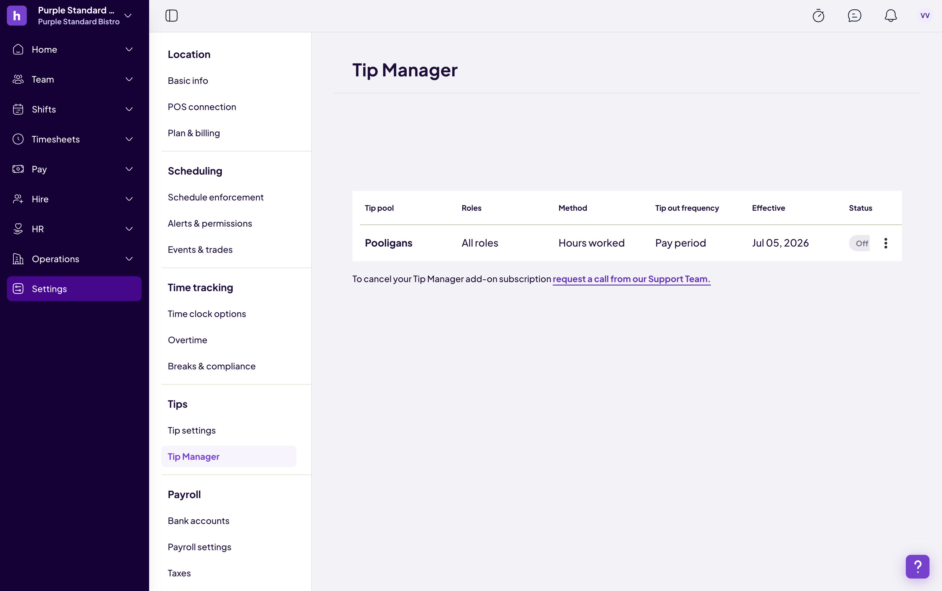Click the "Jul 05, 2026" effective date
Screen dimensions: 942x591
780,243
